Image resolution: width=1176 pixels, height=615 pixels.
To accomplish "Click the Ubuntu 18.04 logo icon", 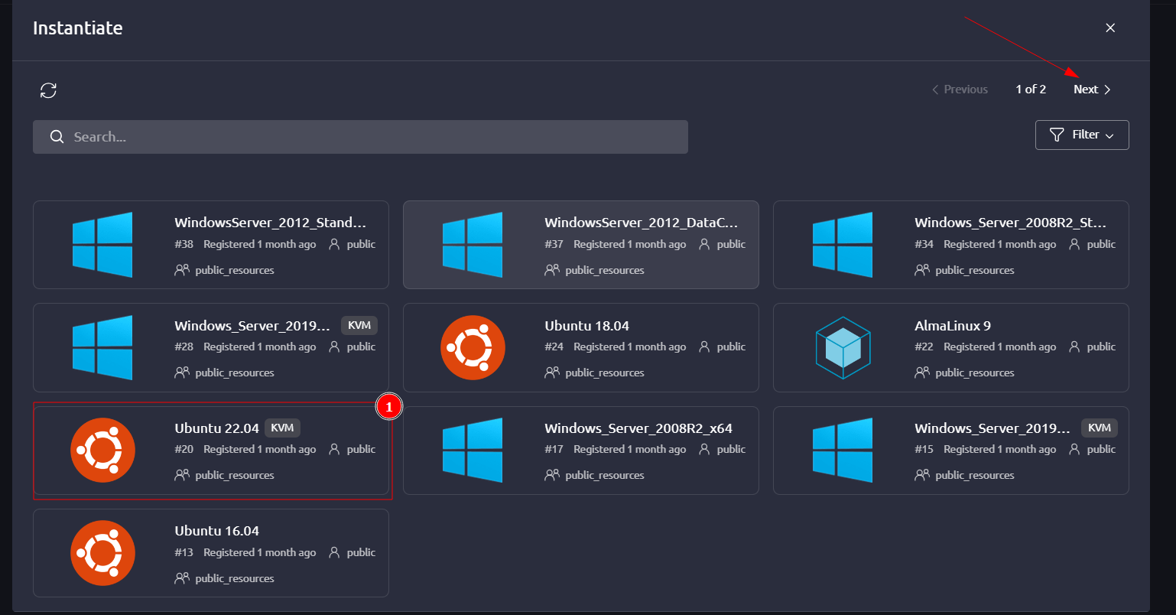I will (473, 347).
